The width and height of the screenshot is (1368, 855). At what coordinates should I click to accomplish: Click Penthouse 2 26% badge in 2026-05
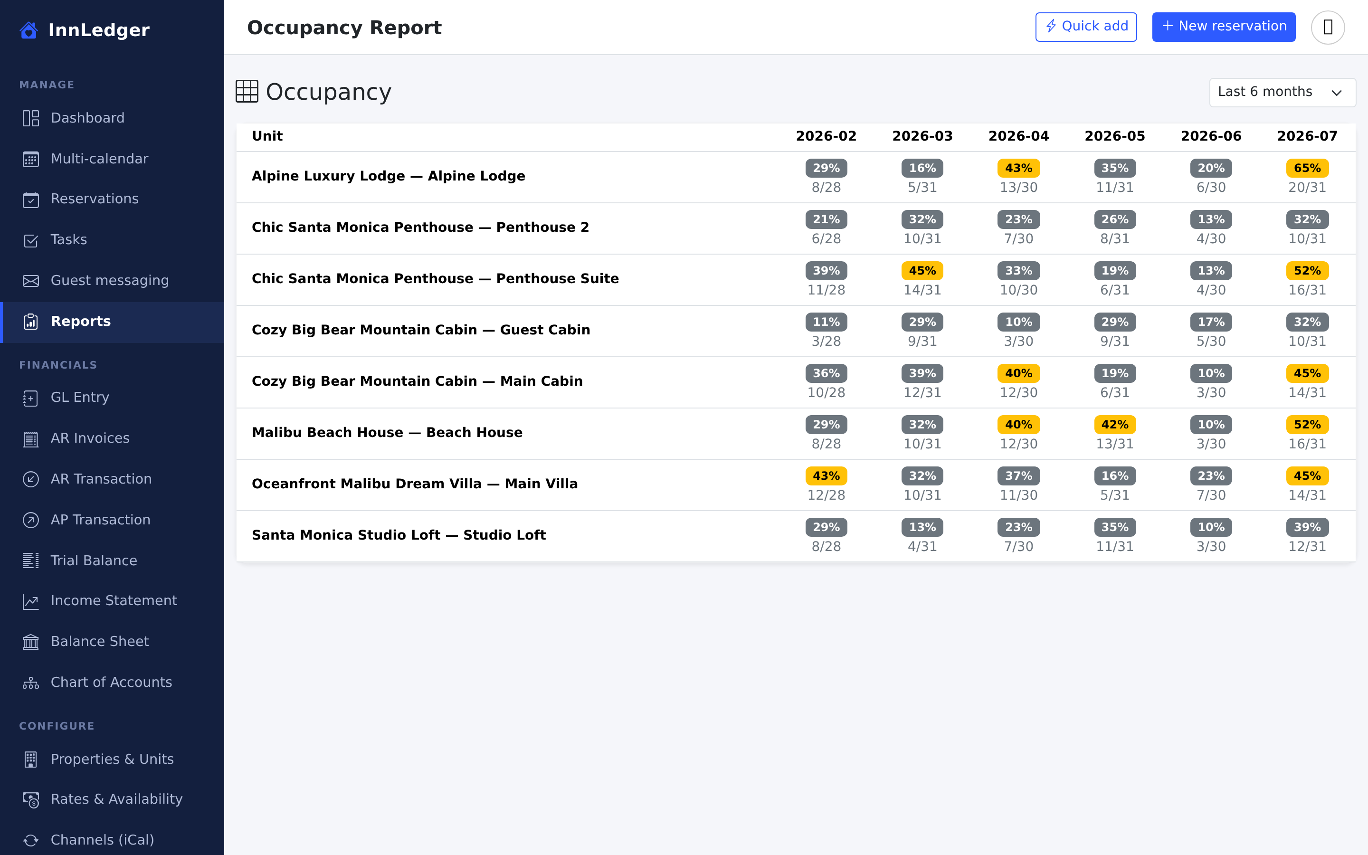1114,219
